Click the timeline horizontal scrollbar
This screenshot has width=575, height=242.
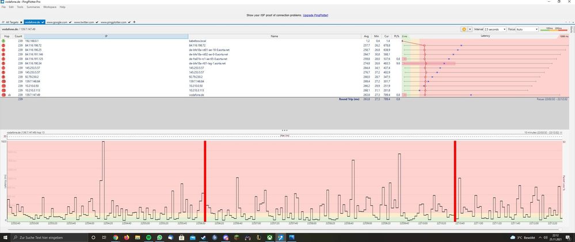(x=284, y=229)
